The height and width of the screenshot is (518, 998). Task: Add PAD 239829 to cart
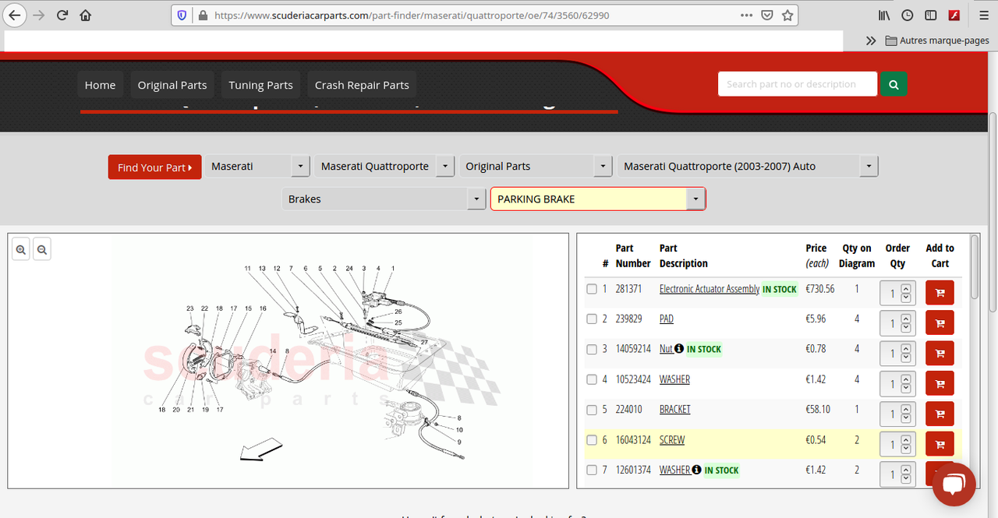tap(940, 323)
